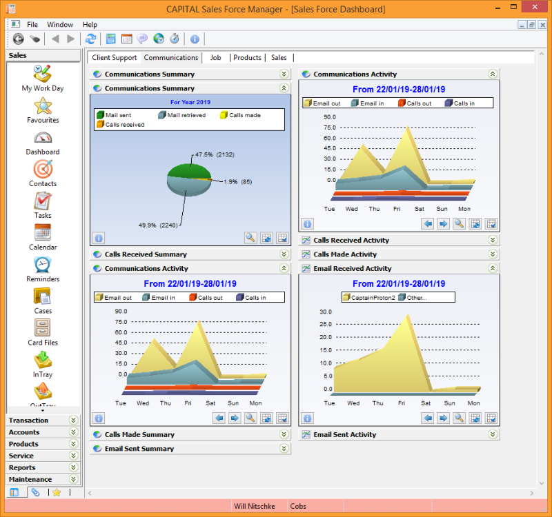The image size is (552, 517).
Task: Expand the Products sidebar group
Action: [x=73, y=443]
